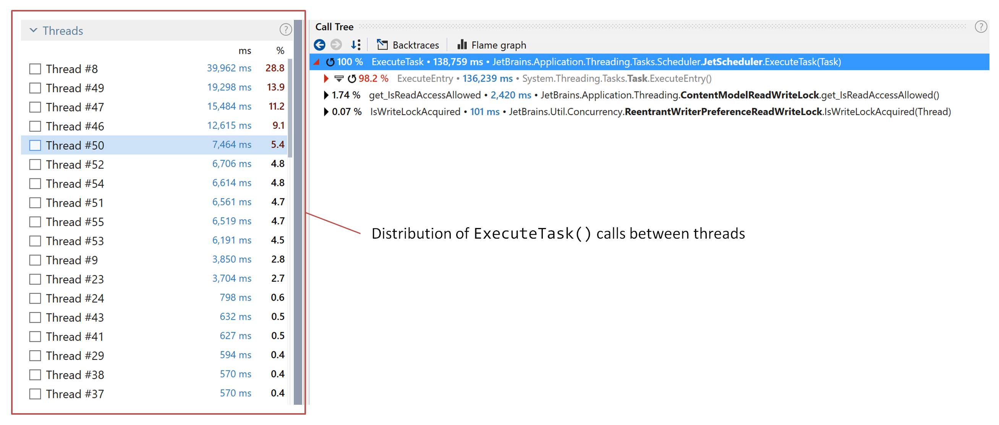Click the 136,239 ms time link for ExecuteEntry

487,78
